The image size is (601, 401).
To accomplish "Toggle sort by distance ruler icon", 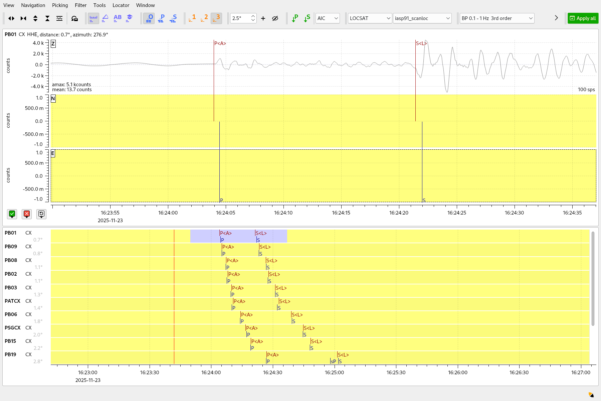I will tap(93, 18).
